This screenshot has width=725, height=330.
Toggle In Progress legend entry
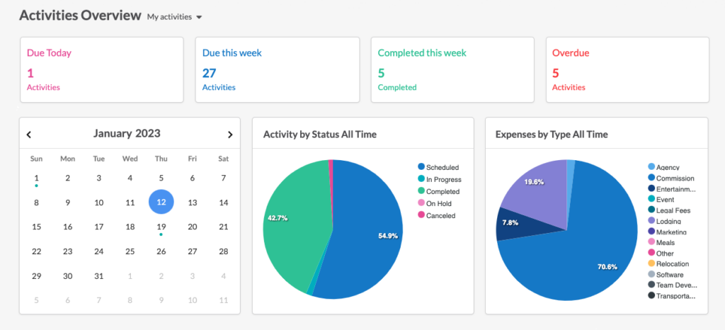pos(439,179)
